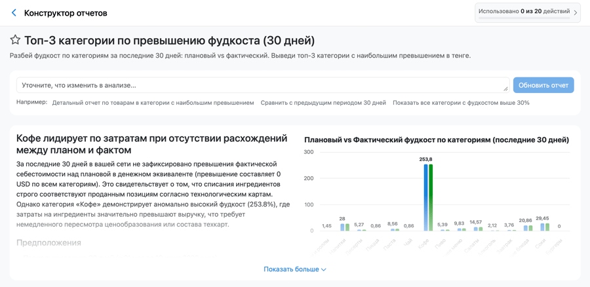Go back with the blue chevron arrow
The height and width of the screenshot is (287, 590).
[14, 13]
